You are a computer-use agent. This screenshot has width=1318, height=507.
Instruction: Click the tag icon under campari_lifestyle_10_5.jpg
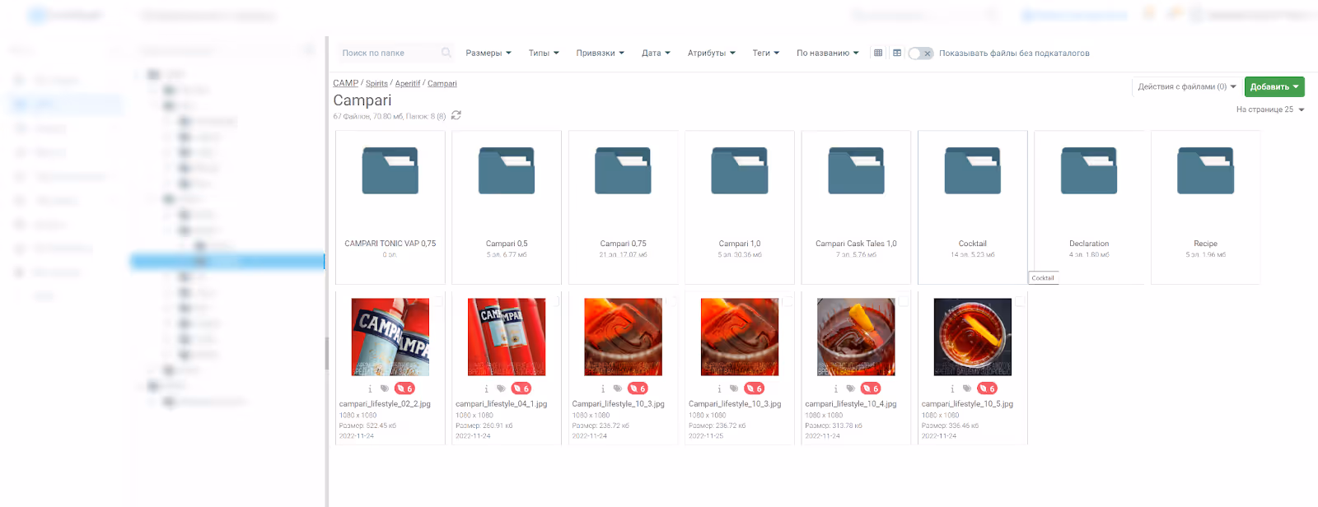(967, 388)
